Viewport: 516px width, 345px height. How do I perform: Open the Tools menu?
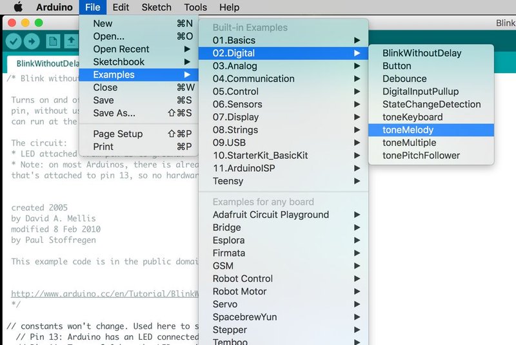coord(195,7)
